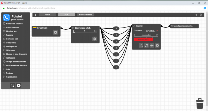Viewport: 208px width, 111px height.
Task: Switch to the Nuevo tab
Action: (47, 15)
